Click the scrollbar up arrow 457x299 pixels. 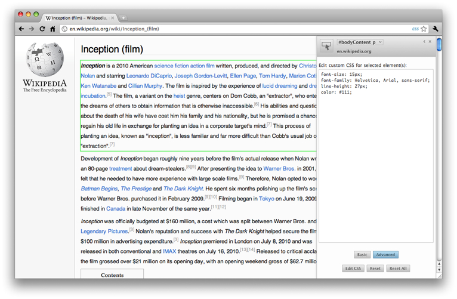(x=439, y=264)
